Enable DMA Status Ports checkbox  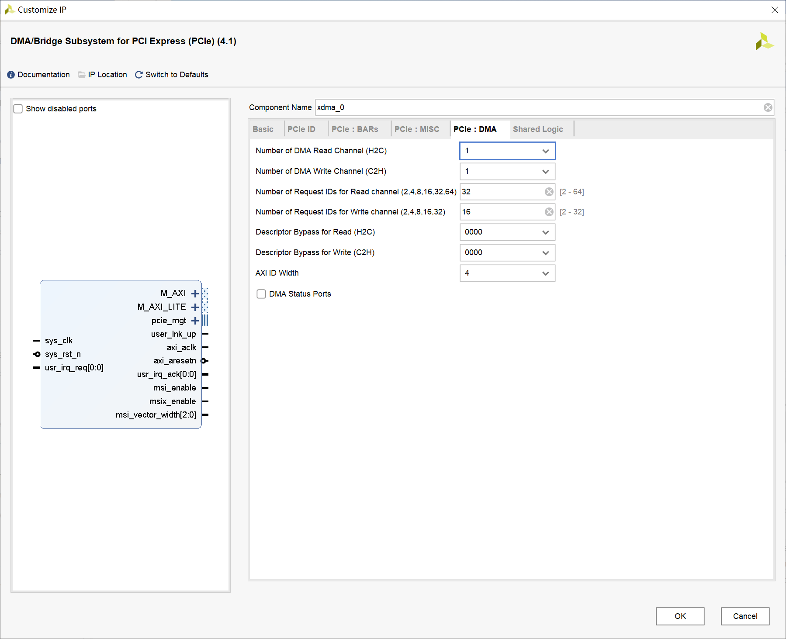[x=261, y=294]
